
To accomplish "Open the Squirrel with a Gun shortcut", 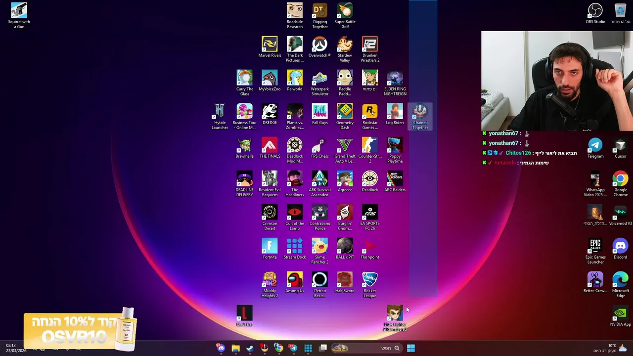I will tap(19, 16).
